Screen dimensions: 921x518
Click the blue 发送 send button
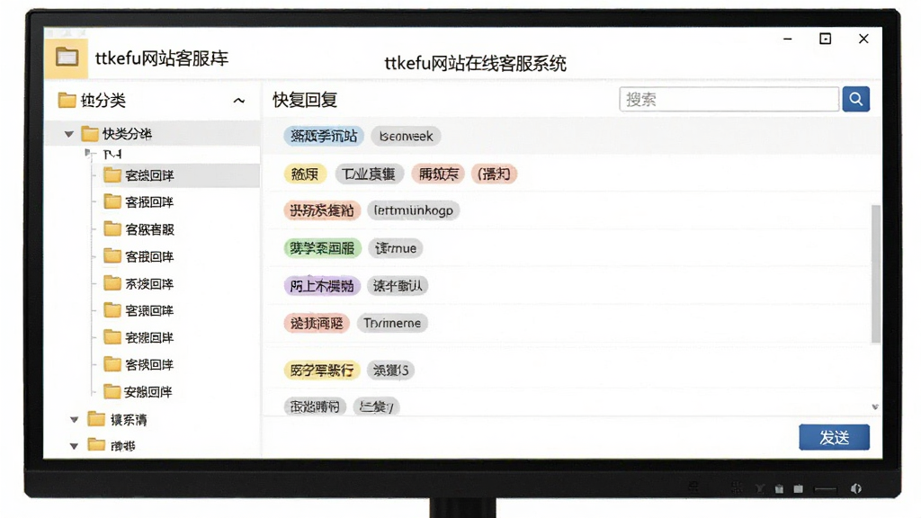tap(834, 438)
